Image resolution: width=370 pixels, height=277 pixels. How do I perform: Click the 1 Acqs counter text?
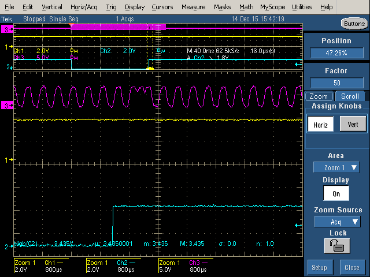click(125, 19)
